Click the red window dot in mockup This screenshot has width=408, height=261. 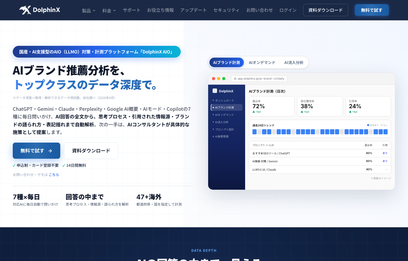click(214, 79)
